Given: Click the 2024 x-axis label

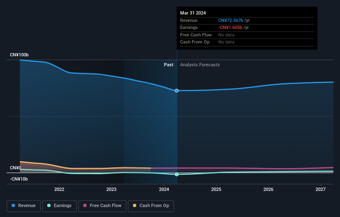Looking at the screenshot, I should coord(164,189).
